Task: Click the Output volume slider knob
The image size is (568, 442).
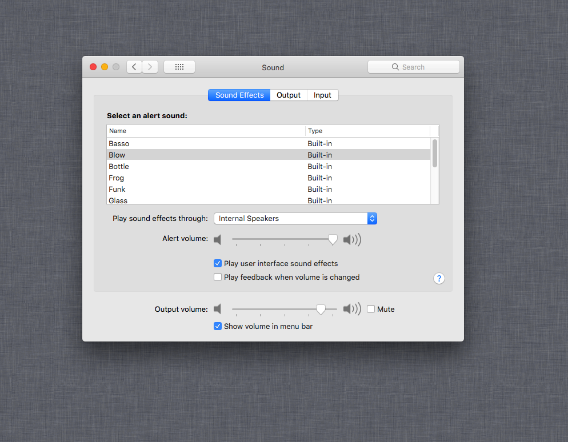Action: 321,309
